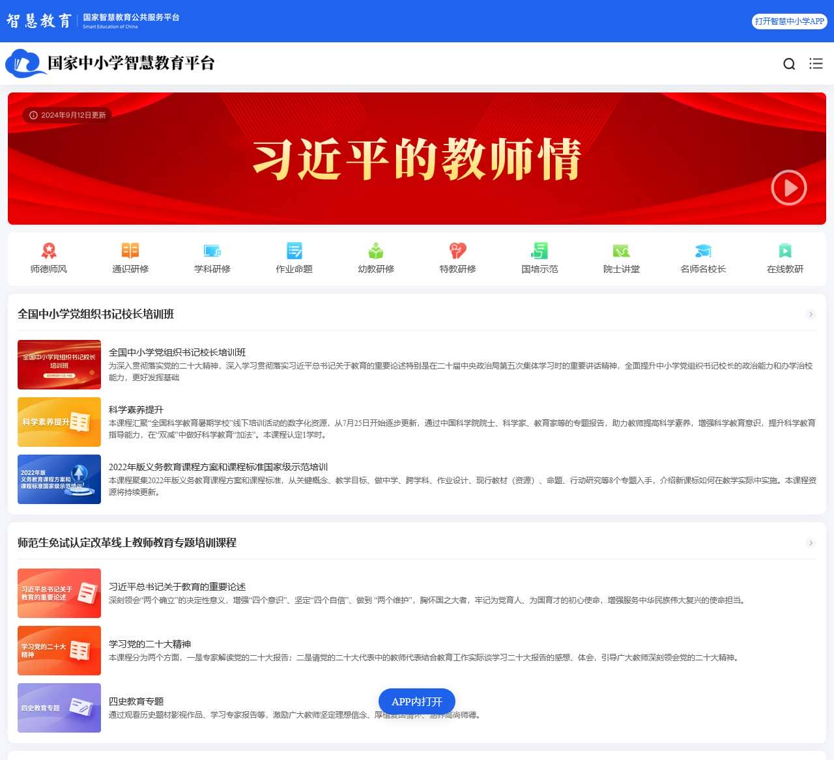The width and height of the screenshot is (834, 760).
Task: Open 特教研修 heart icon
Action: click(458, 251)
